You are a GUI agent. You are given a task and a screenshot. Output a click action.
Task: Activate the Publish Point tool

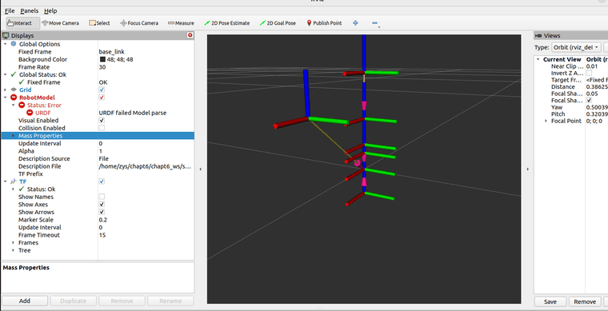coord(324,23)
